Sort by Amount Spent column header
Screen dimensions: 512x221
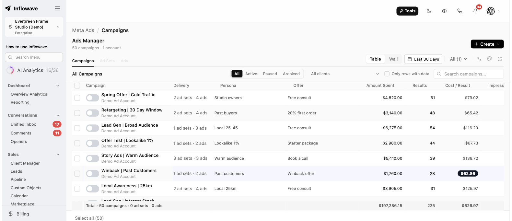pos(380,86)
